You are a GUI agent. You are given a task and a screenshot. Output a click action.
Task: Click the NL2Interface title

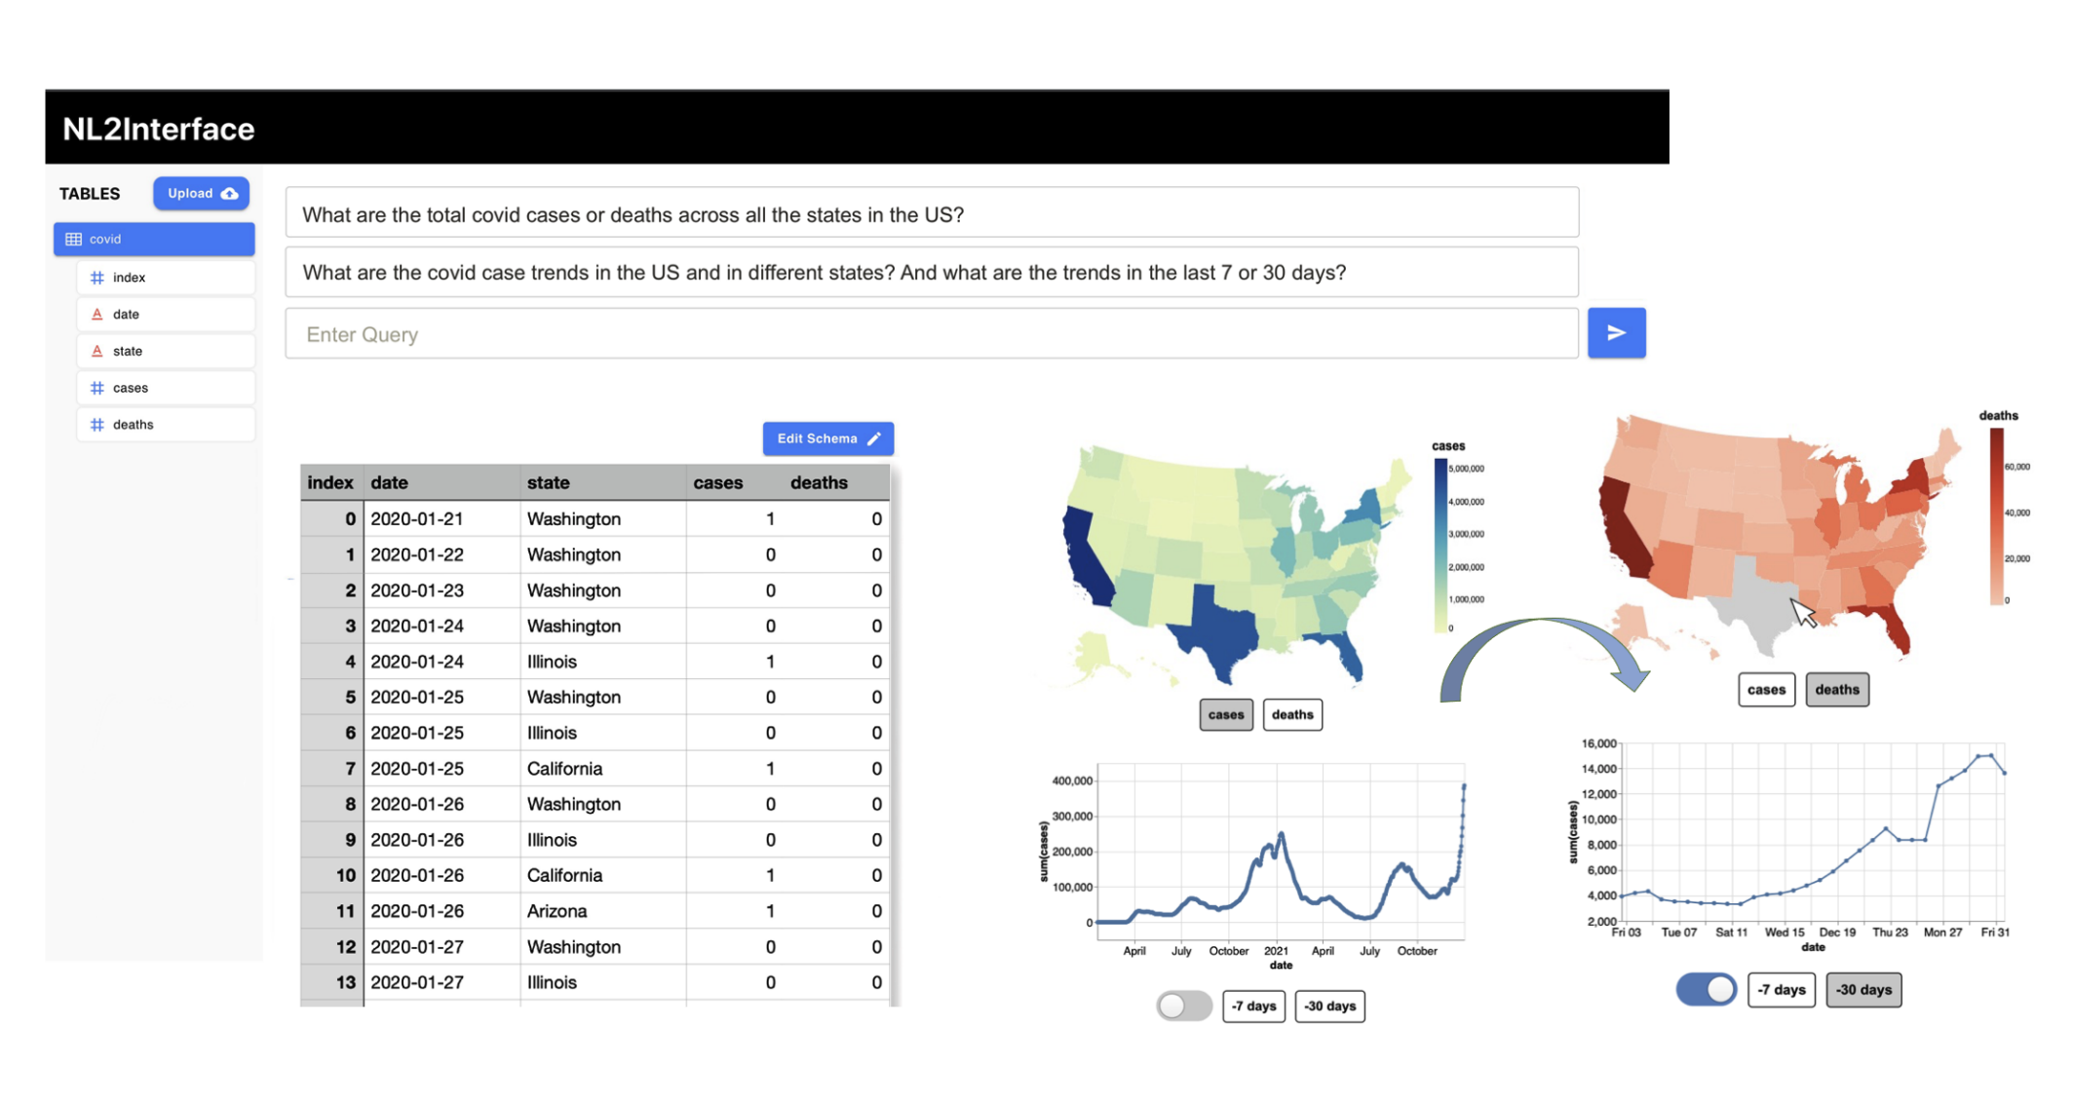(159, 129)
